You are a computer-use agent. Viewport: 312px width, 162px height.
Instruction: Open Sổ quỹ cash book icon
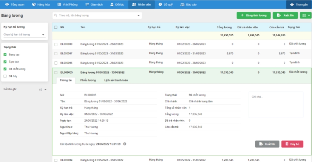coord(160,4)
